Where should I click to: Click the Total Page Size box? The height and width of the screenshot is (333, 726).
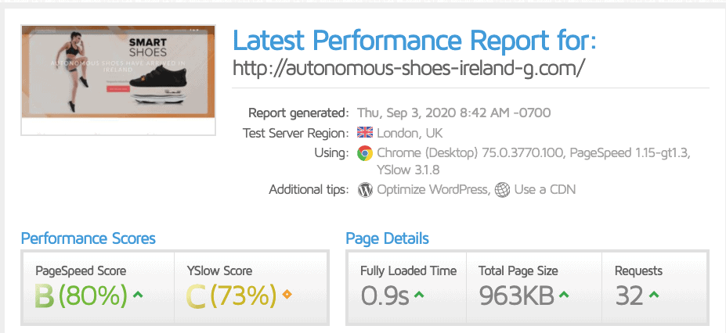click(x=534, y=288)
